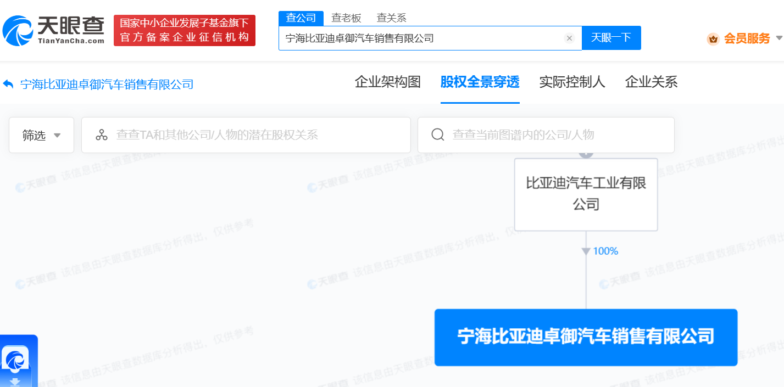Open the TianYanCha logo home page
The image size is (784, 387).
click(53, 30)
